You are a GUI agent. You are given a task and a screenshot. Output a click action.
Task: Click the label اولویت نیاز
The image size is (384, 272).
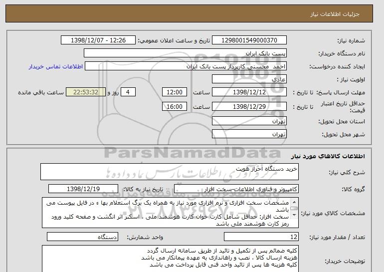pyautogui.click(x=351, y=80)
